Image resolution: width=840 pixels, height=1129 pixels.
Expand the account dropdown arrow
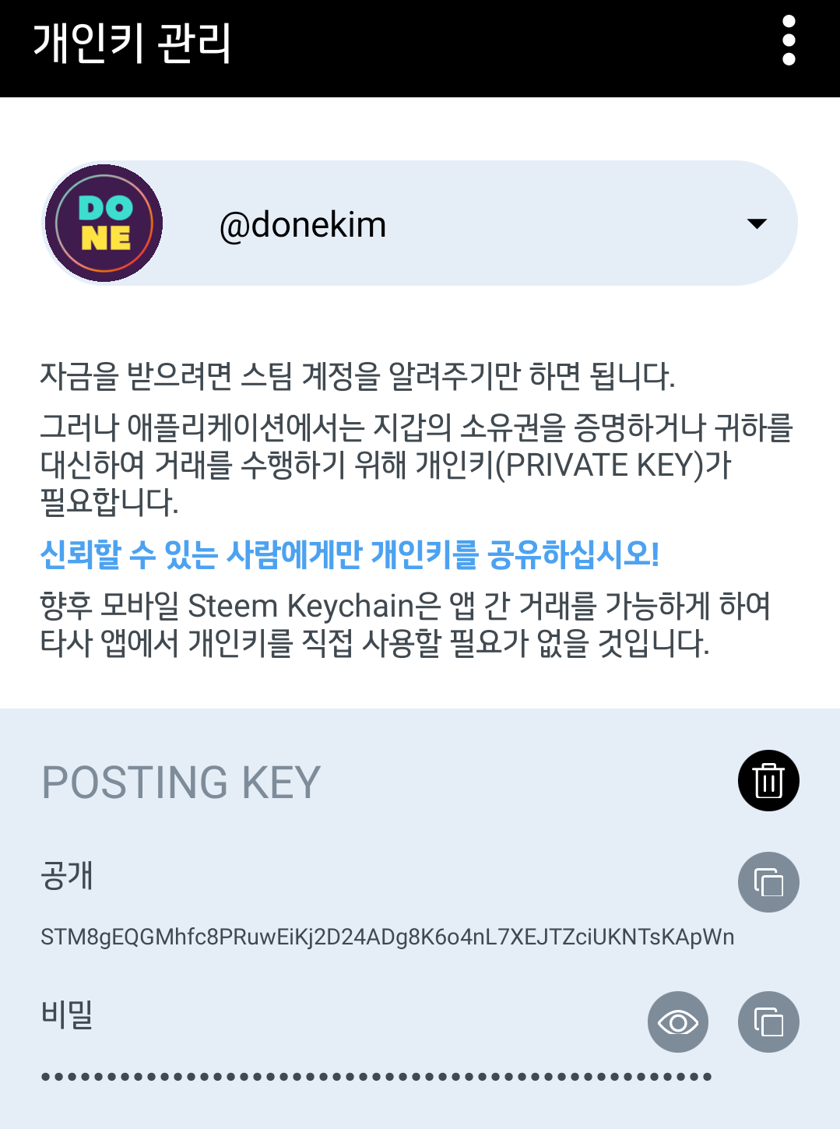point(757,223)
